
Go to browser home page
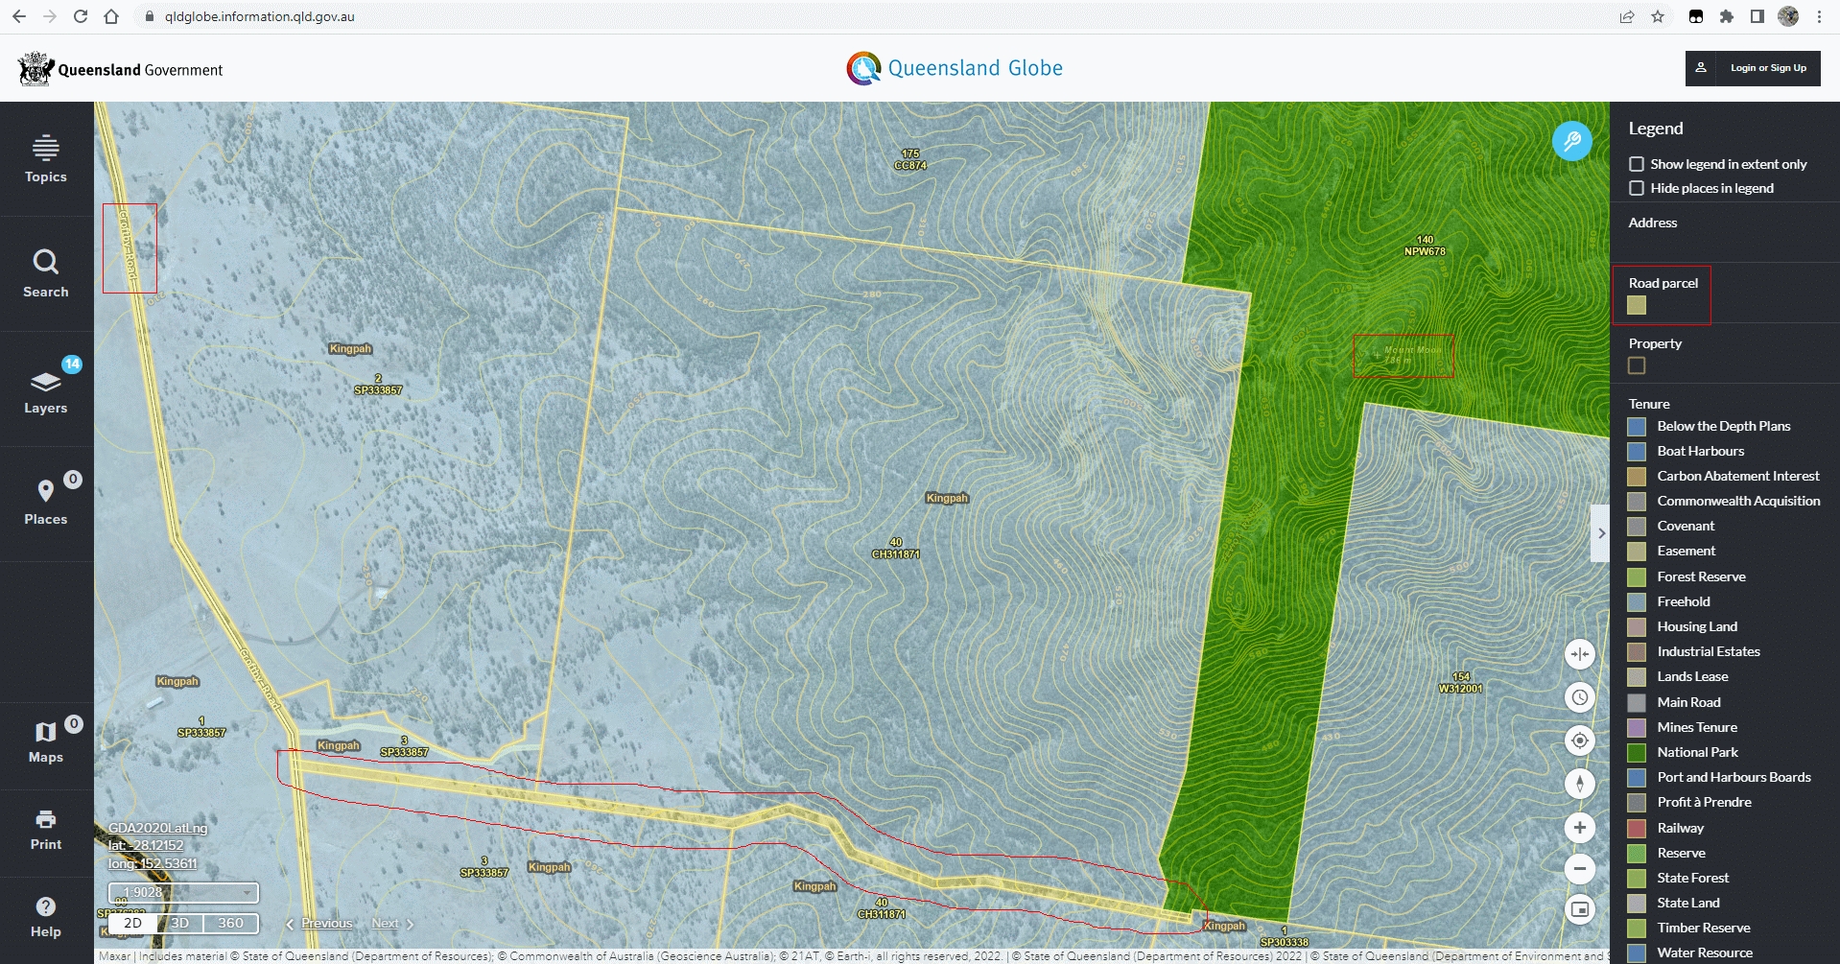[x=111, y=16]
